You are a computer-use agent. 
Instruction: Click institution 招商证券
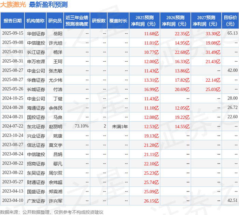[36, 164]
